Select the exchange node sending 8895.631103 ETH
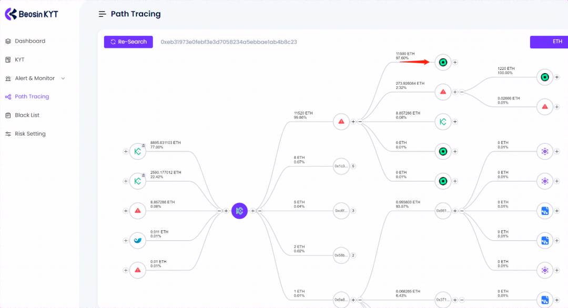The height and width of the screenshot is (308, 568). pyautogui.click(x=138, y=151)
